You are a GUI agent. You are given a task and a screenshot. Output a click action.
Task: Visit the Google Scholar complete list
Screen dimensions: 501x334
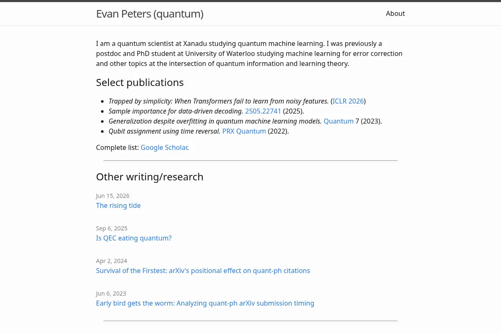(x=164, y=147)
